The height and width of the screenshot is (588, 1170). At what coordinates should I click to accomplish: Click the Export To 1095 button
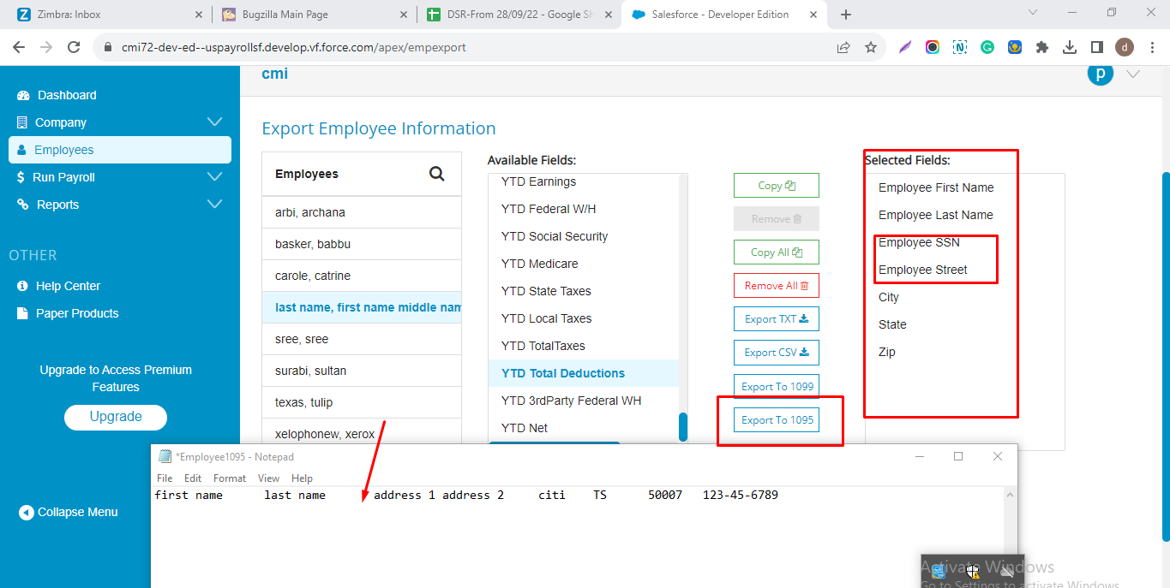tap(777, 420)
